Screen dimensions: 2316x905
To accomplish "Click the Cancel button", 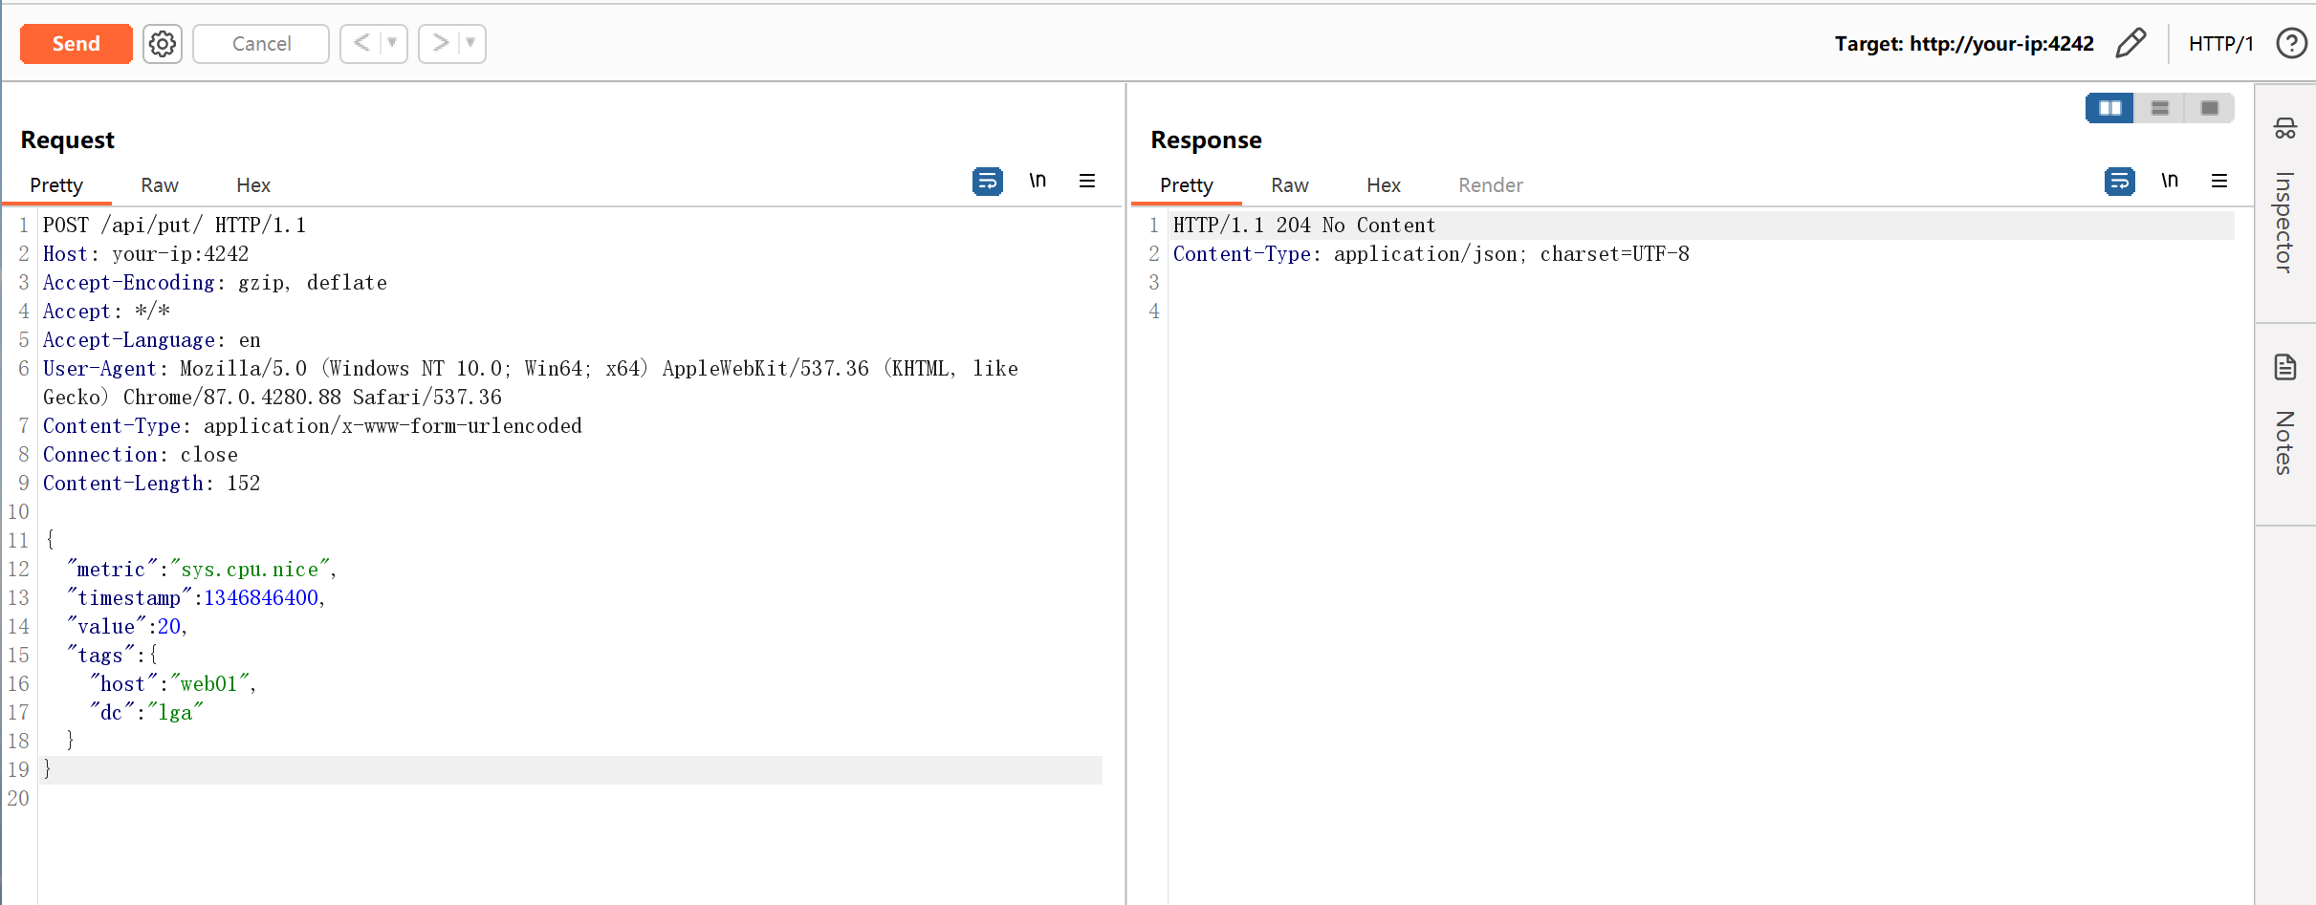I will (261, 44).
